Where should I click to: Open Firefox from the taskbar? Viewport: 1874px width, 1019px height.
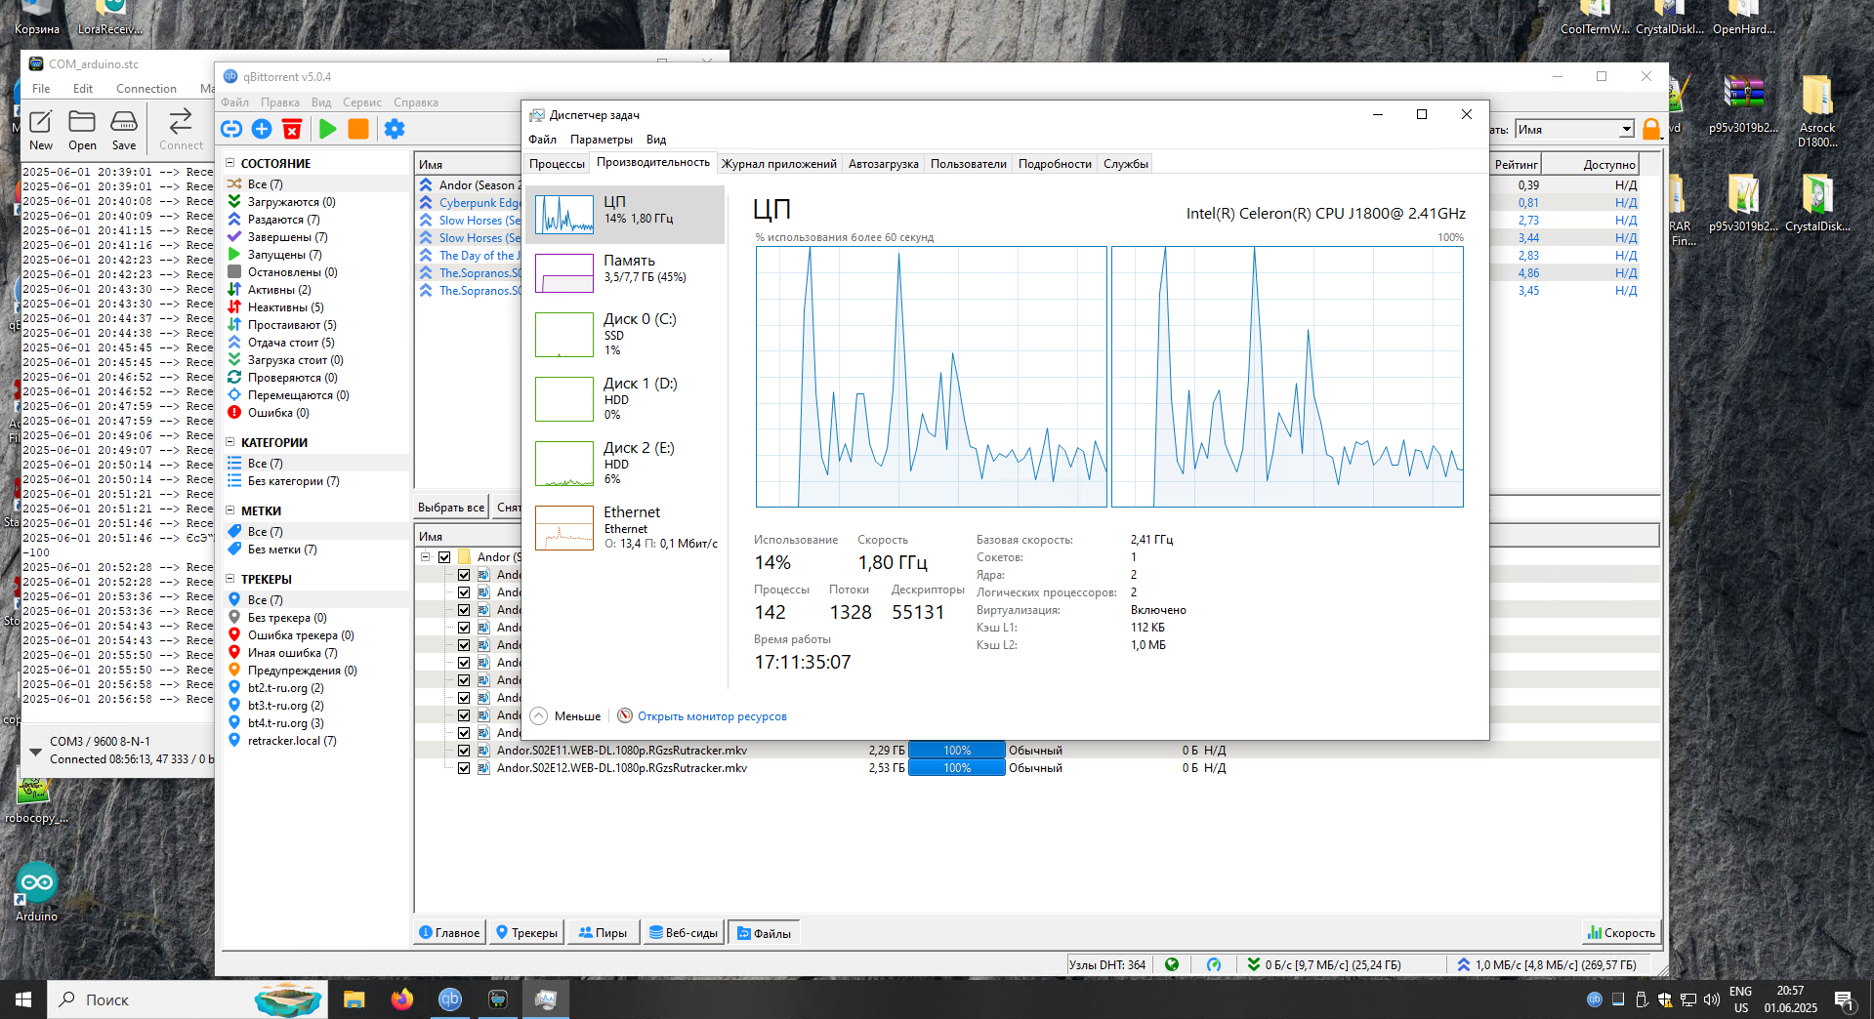(401, 999)
